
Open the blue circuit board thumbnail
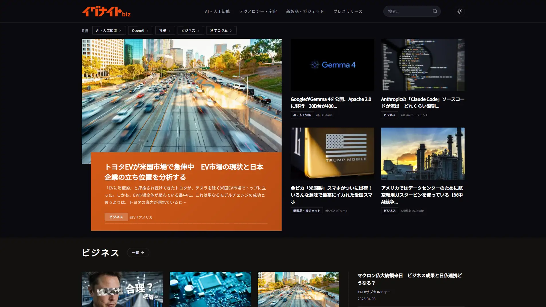coord(210,289)
